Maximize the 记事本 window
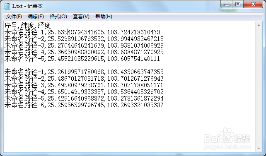 [238, 5]
